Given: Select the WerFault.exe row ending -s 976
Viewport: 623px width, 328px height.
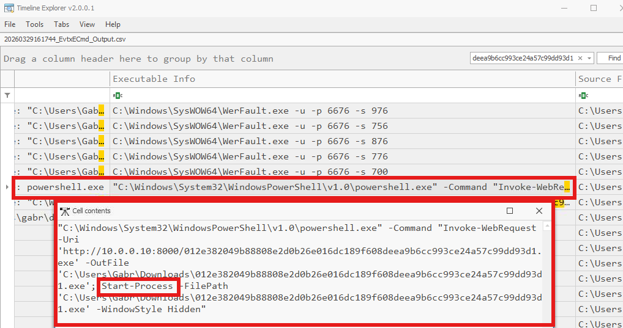Looking at the screenshot, I should (x=343, y=111).
